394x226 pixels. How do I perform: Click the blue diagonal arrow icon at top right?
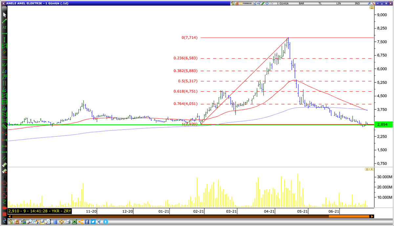coord(369,3)
